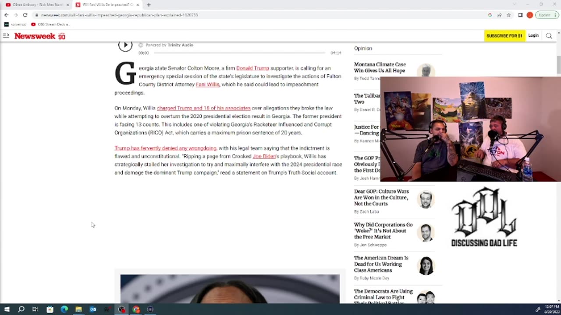Click Zach Laba author thumbnail

click(426, 199)
